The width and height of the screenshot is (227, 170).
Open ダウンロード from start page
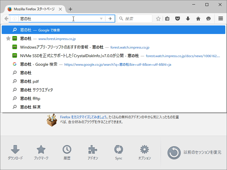(x=15, y=153)
